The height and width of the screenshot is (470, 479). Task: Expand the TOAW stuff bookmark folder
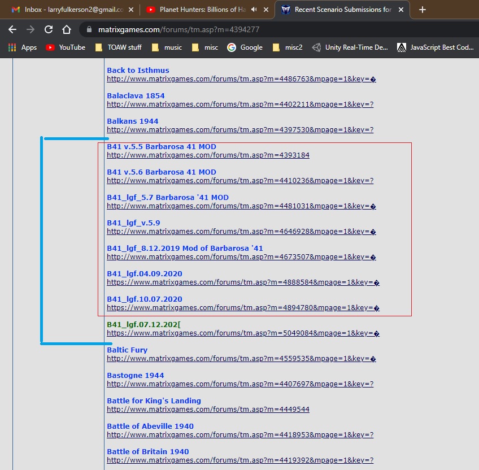coord(119,47)
